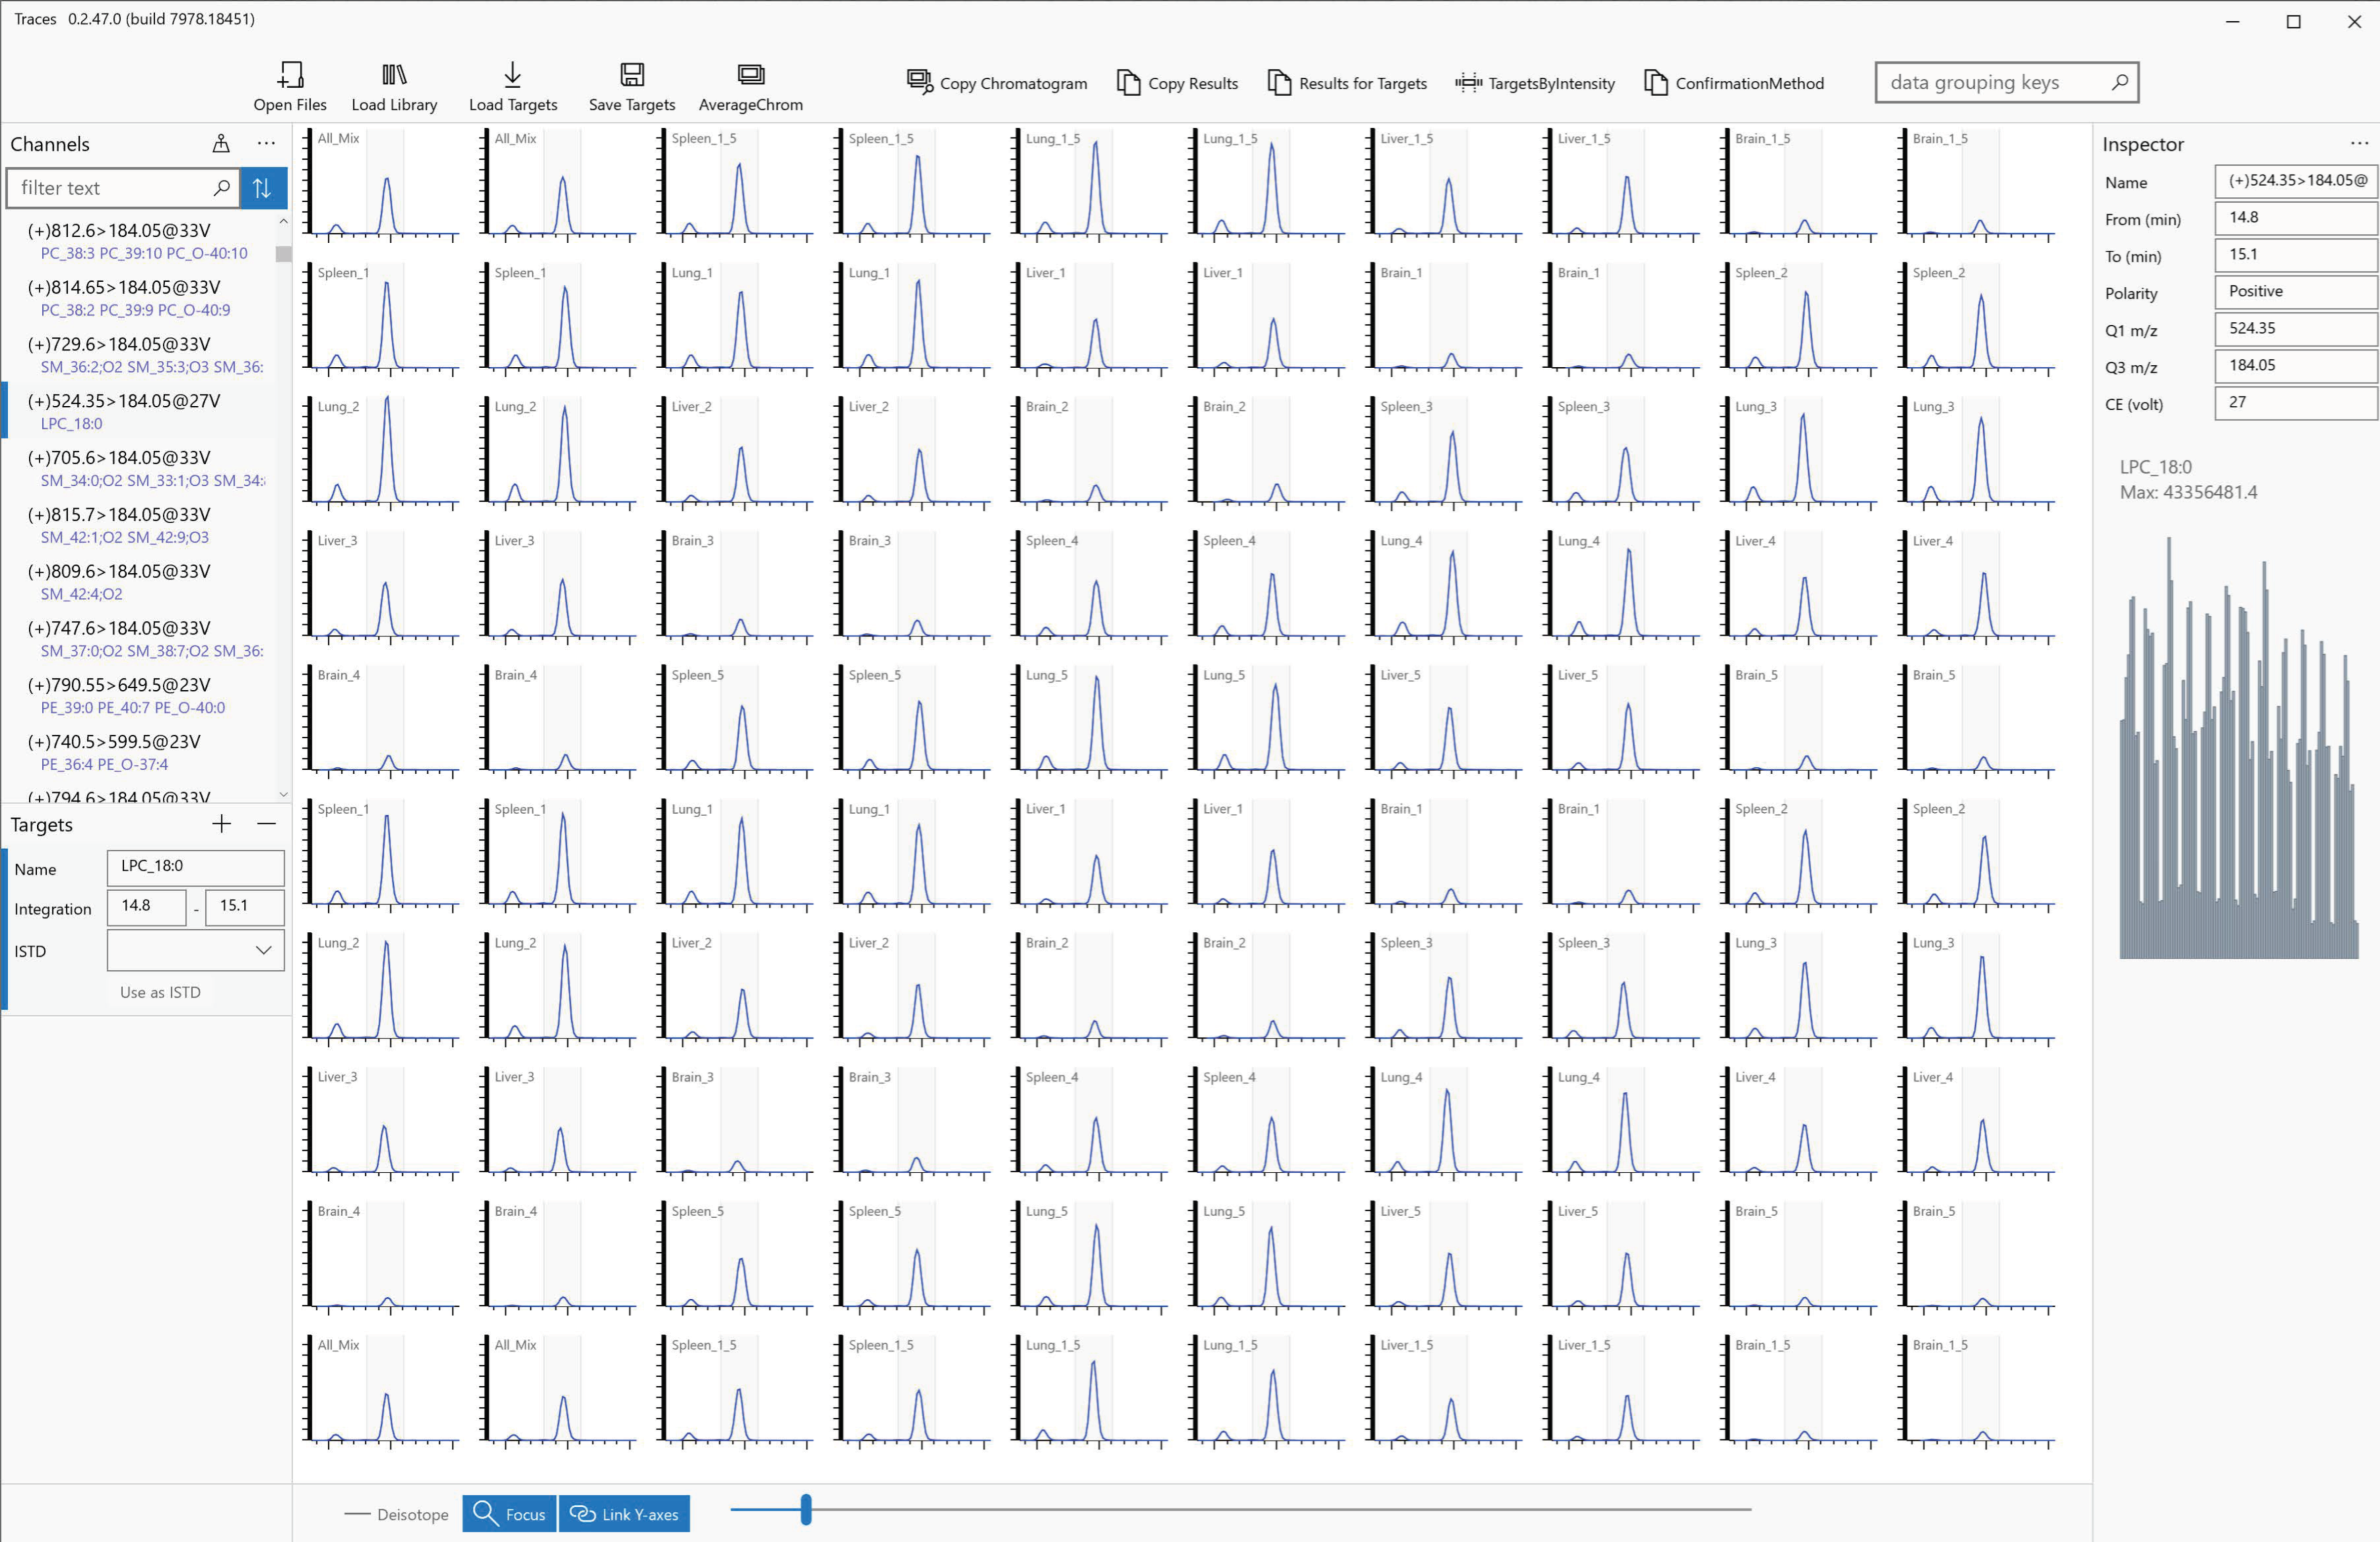Toggle Link Y-axes option
The image size is (2380, 1542).
[x=624, y=1514]
